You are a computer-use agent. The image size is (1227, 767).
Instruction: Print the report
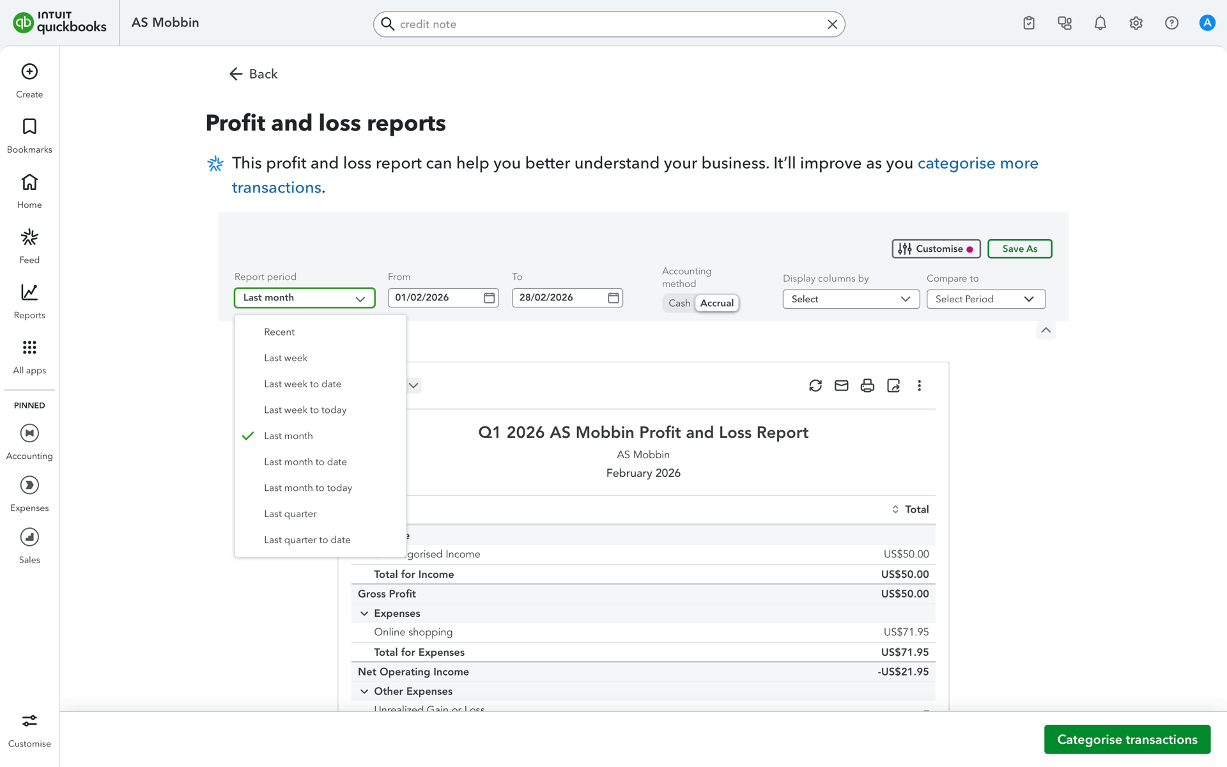coord(867,385)
